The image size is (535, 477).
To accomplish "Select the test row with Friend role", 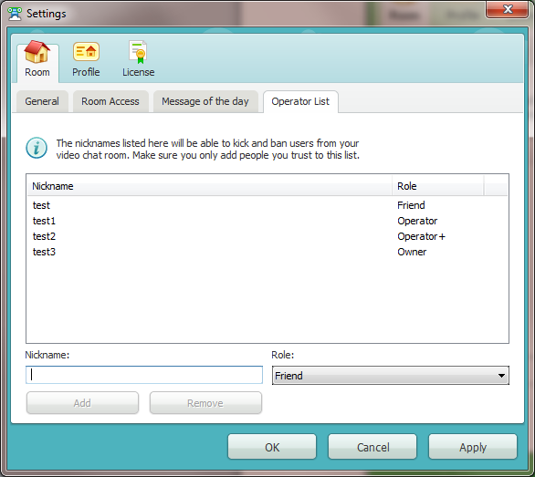I will 267,205.
